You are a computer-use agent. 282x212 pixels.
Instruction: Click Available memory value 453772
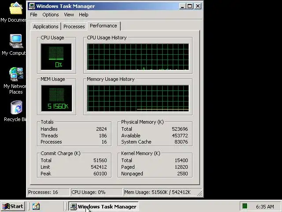[x=180, y=136]
